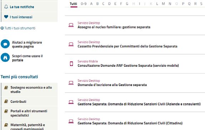Open Consultazione Domande ANF Gestione Separata (servizio mobile)
The width and height of the screenshot is (205, 130).
pos(128,65)
